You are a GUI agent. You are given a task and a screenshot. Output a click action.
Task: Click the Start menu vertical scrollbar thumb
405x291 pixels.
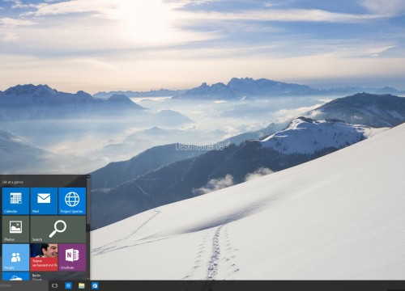[x=88, y=200]
